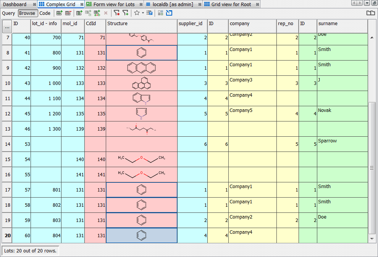
Task: Switch to Code mode
Action: 45,13
